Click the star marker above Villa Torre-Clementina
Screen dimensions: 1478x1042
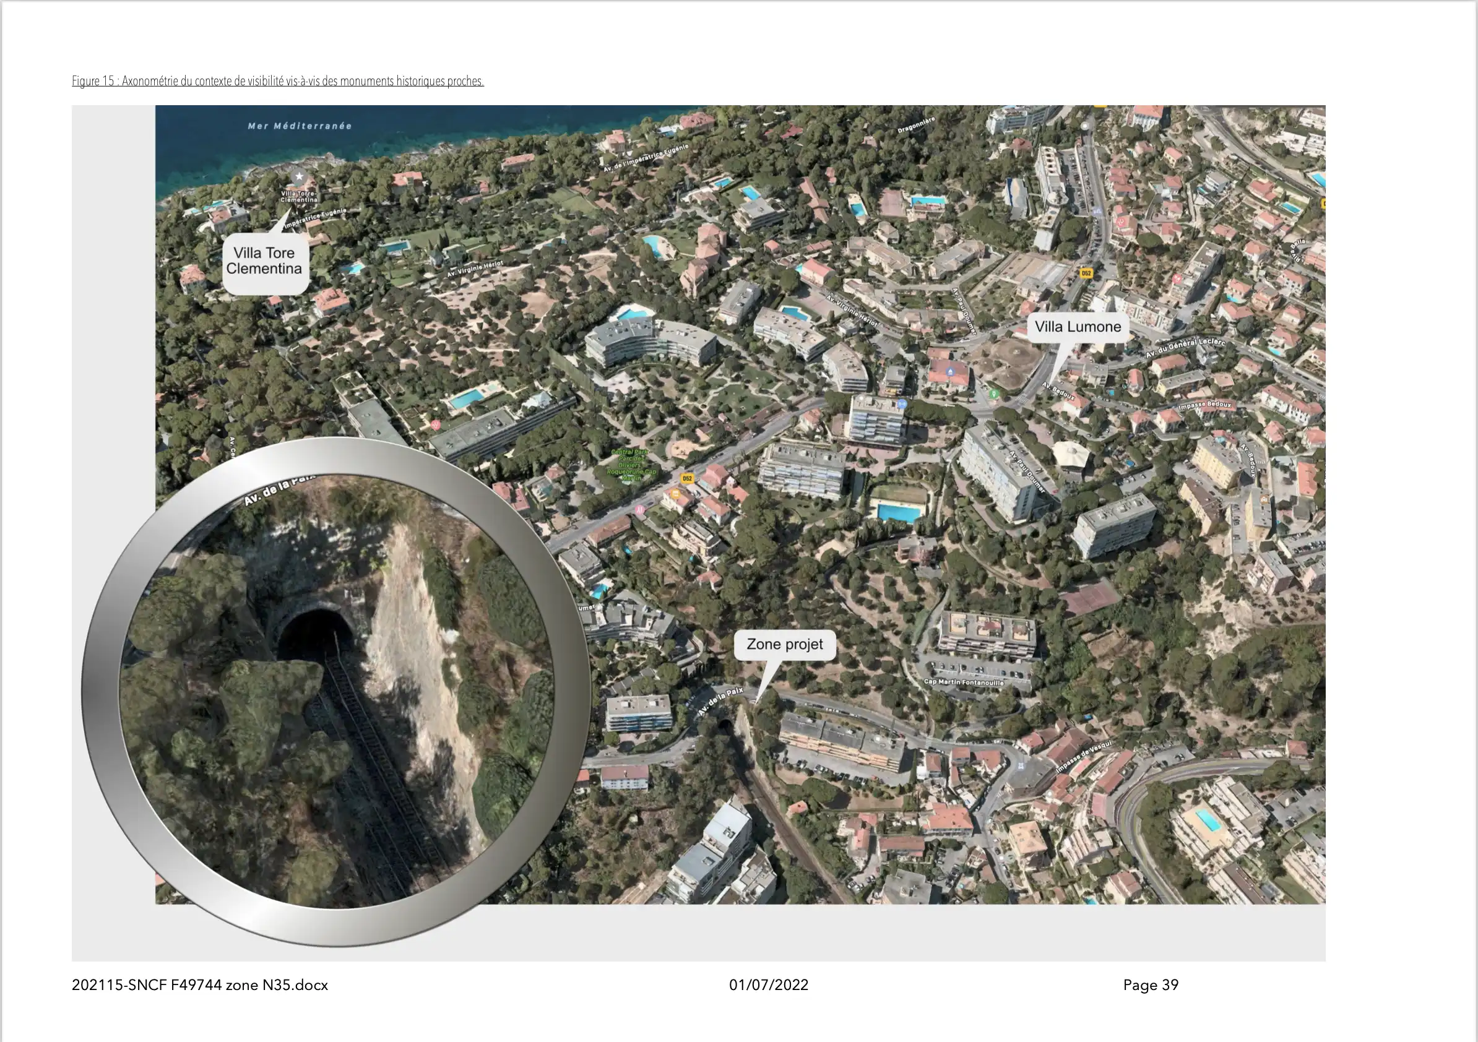299,176
